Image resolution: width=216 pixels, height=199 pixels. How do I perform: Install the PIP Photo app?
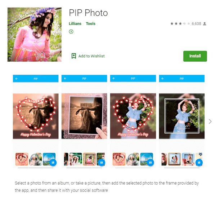pyautogui.click(x=195, y=56)
